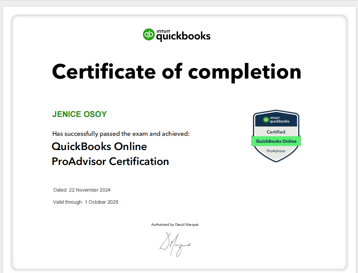
Task: Select the QuickBooks Online ProAdvisor Certification title
Action: tap(110, 154)
